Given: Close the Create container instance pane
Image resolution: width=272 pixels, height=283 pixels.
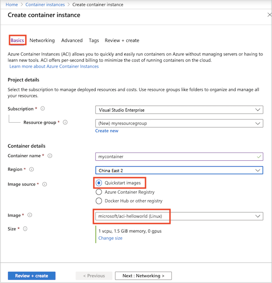Looking at the screenshot, I should (x=270, y=15).
